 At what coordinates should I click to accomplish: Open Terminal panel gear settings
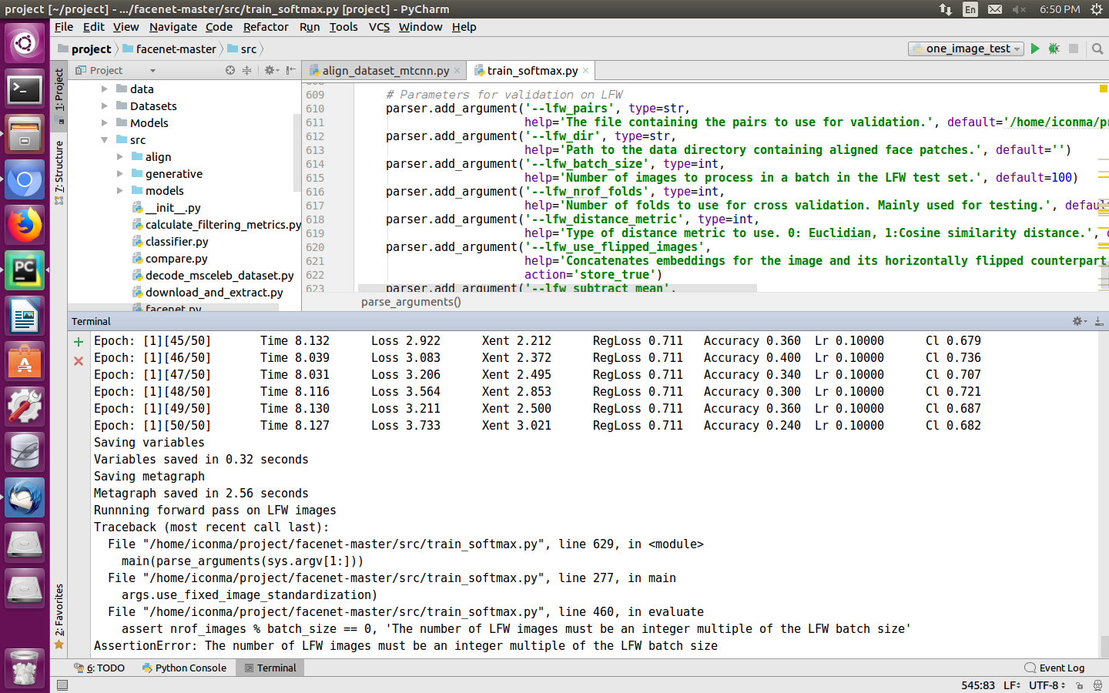pyautogui.click(x=1080, y=321)
